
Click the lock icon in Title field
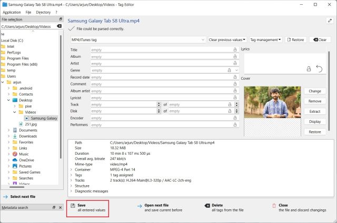[x=235, y=50]
